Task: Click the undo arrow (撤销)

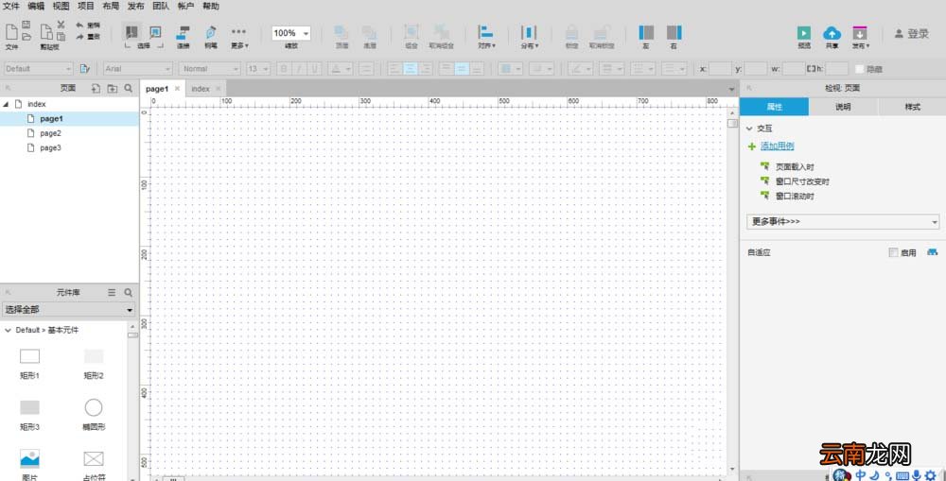Action: [79, 26]
